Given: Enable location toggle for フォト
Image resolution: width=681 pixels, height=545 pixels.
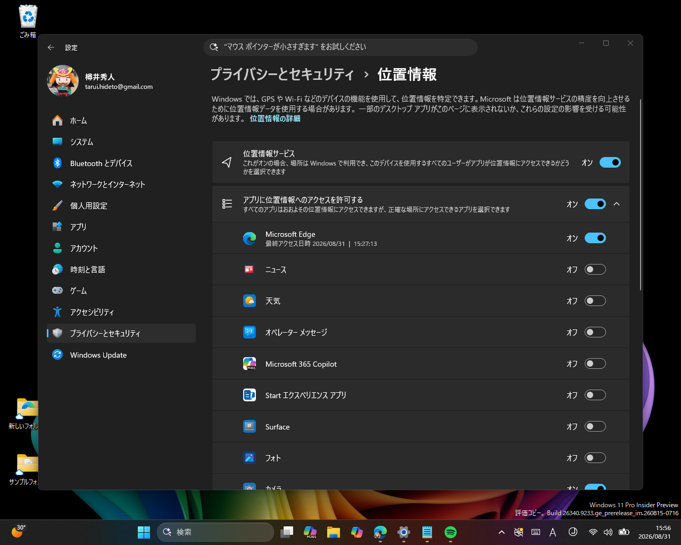Looking at the screenshot, I should [595, 458].
